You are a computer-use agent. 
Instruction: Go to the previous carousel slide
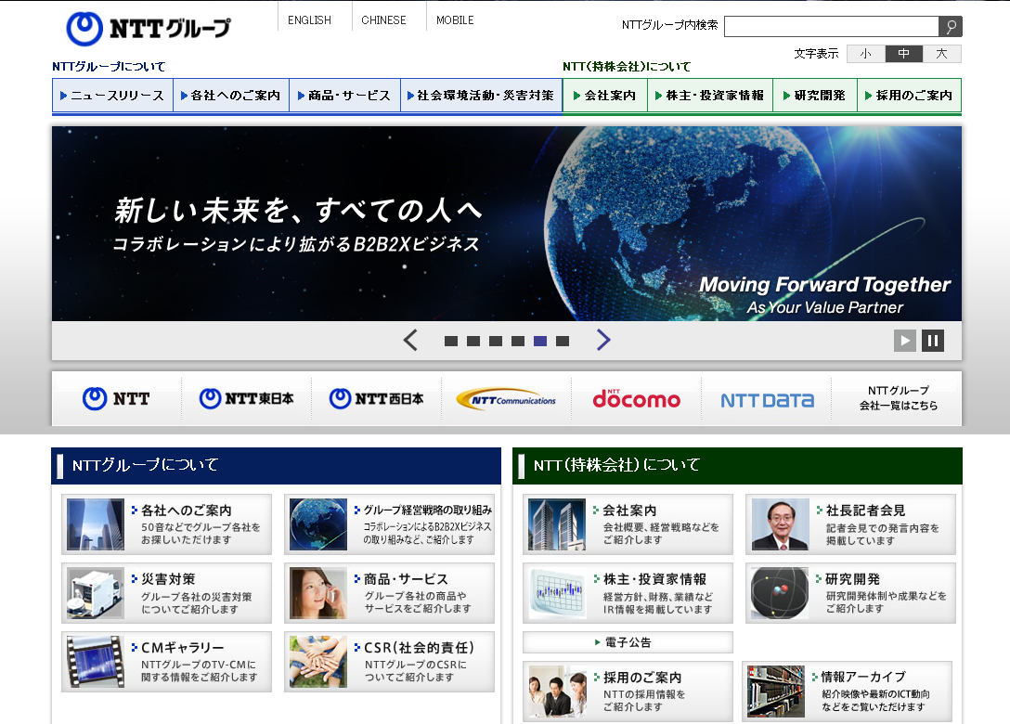point(410,340)
